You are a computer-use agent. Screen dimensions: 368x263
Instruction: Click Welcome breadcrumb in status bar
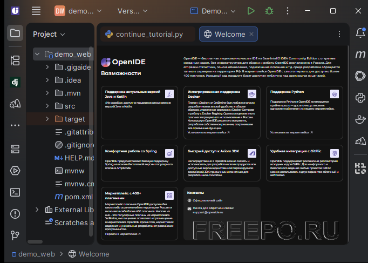click(88, 254)
